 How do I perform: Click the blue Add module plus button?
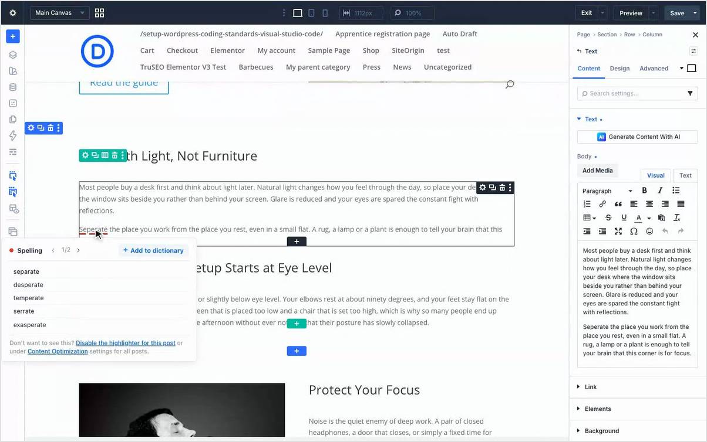[13, 36]
